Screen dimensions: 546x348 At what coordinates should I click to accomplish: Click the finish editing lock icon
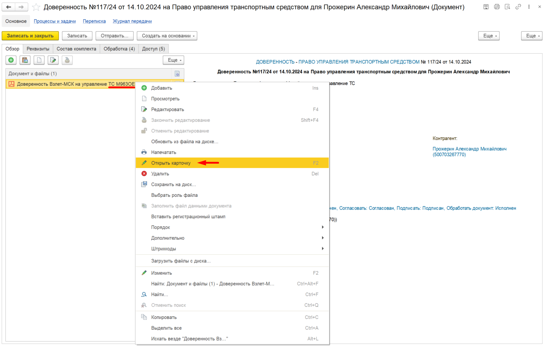tap(67, 60)
